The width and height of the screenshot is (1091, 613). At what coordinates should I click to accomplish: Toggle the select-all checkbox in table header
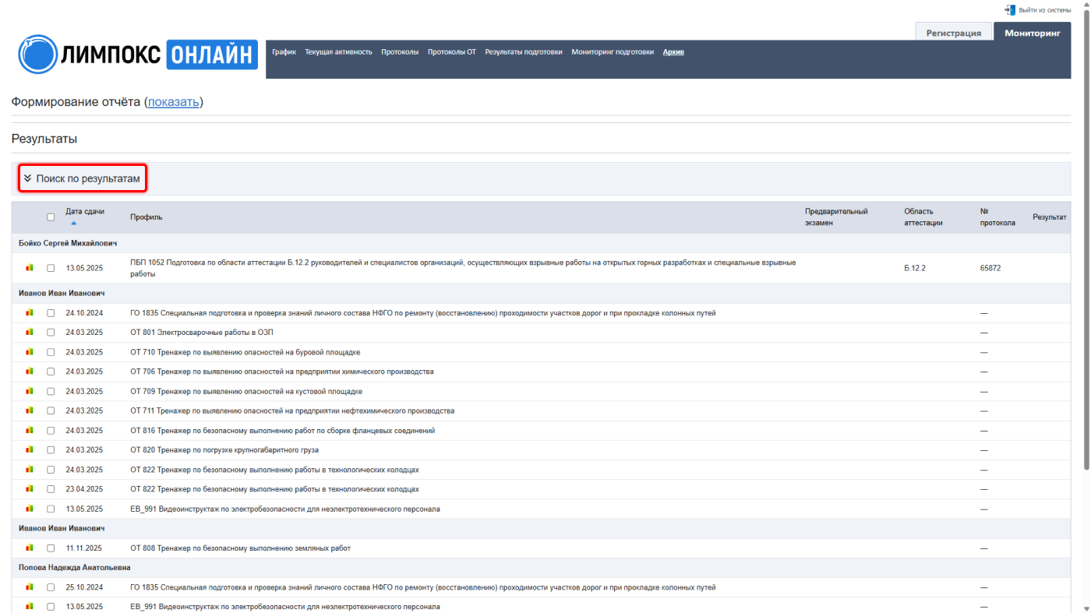click(51, 217)
